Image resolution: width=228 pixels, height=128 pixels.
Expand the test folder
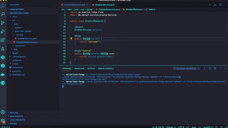(15, 49)
